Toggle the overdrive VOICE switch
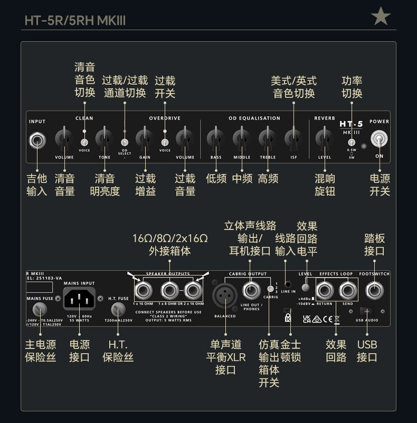 (165, 142)
